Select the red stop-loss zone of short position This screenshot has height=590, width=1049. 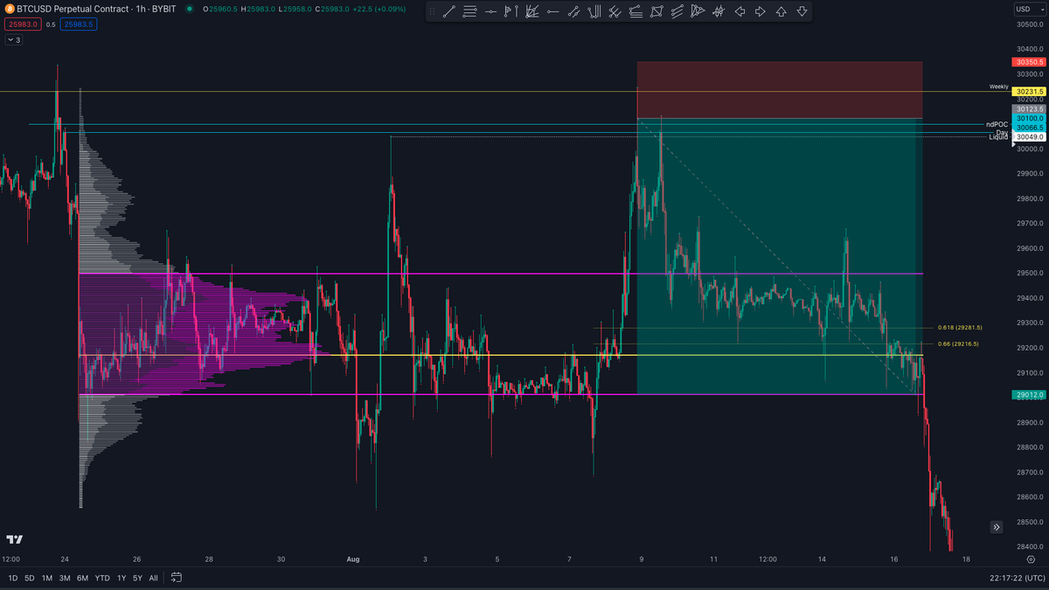point(780,89)
